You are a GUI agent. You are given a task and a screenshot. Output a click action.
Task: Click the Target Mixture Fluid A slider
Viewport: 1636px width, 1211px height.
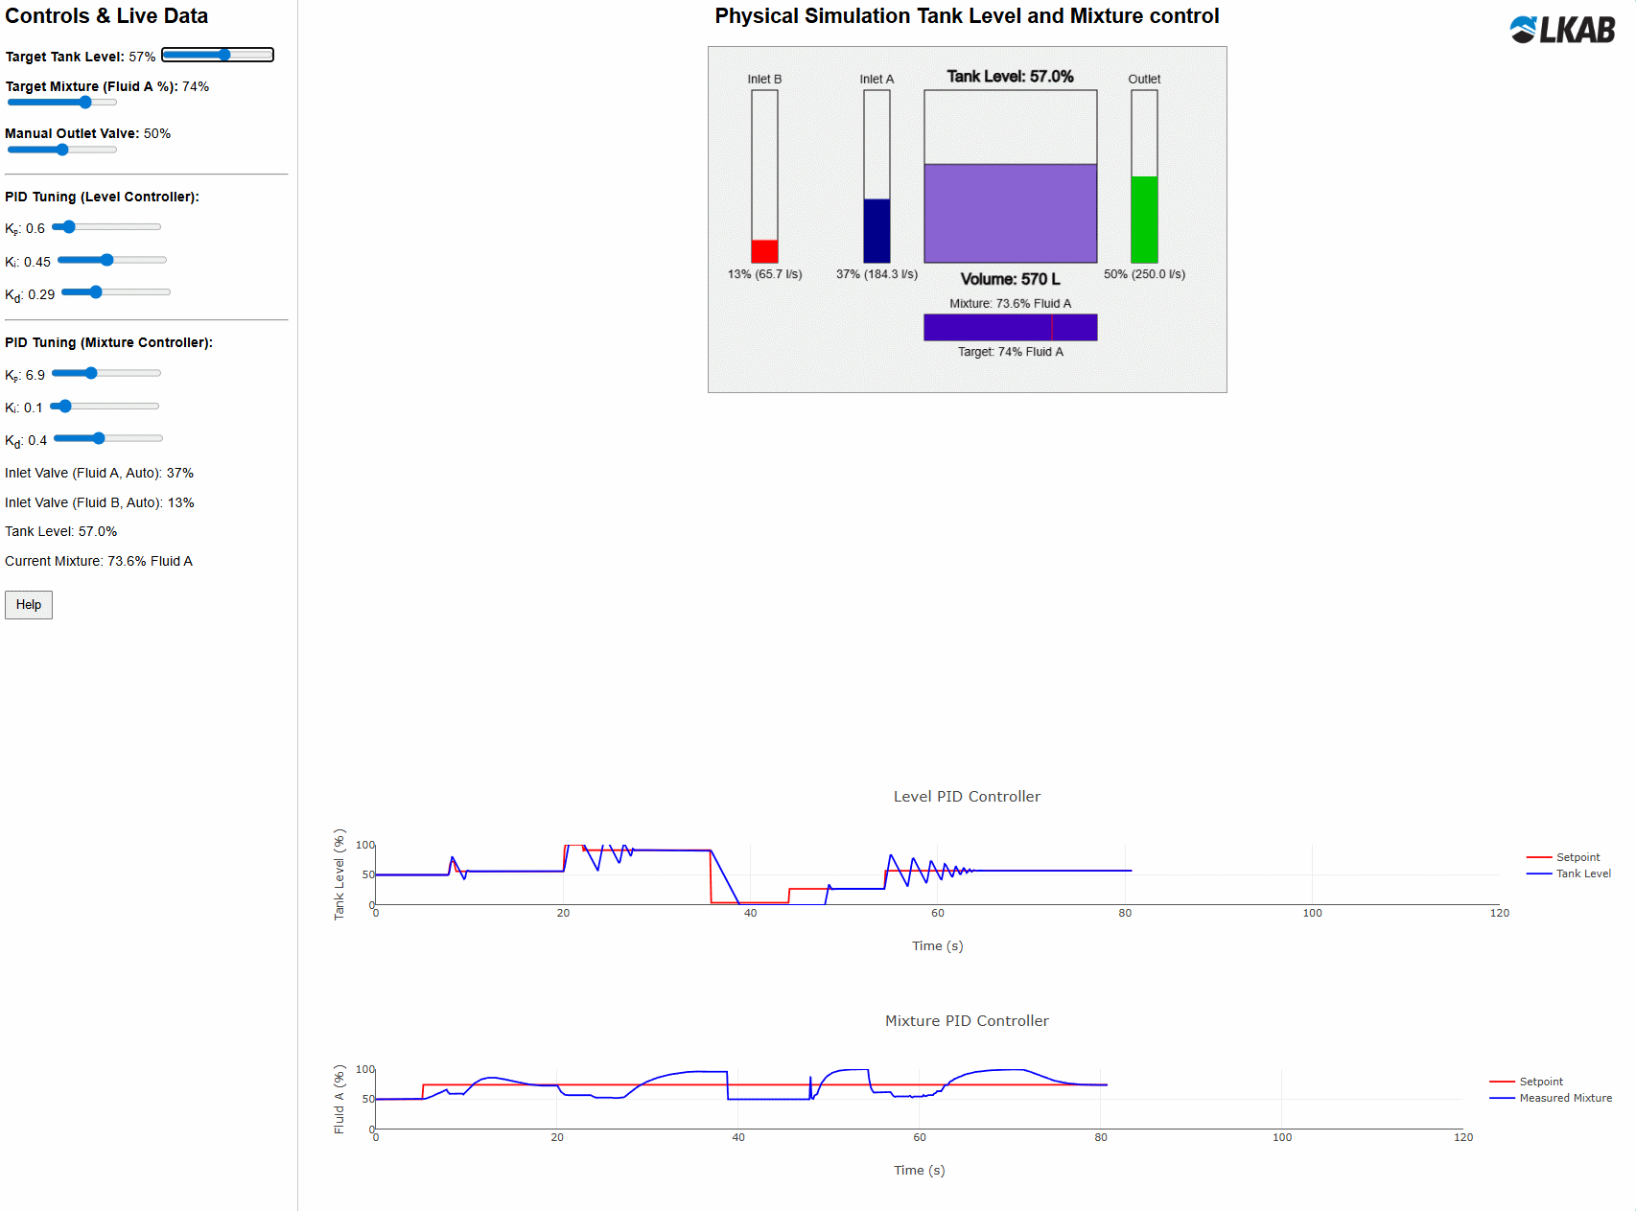[x=61, y=103]
